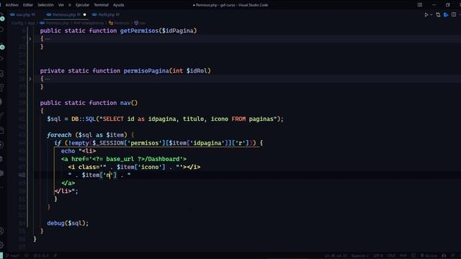Click the nav function name in its declaration
This screenshot has width=461, height=259.
coord(125,103)
